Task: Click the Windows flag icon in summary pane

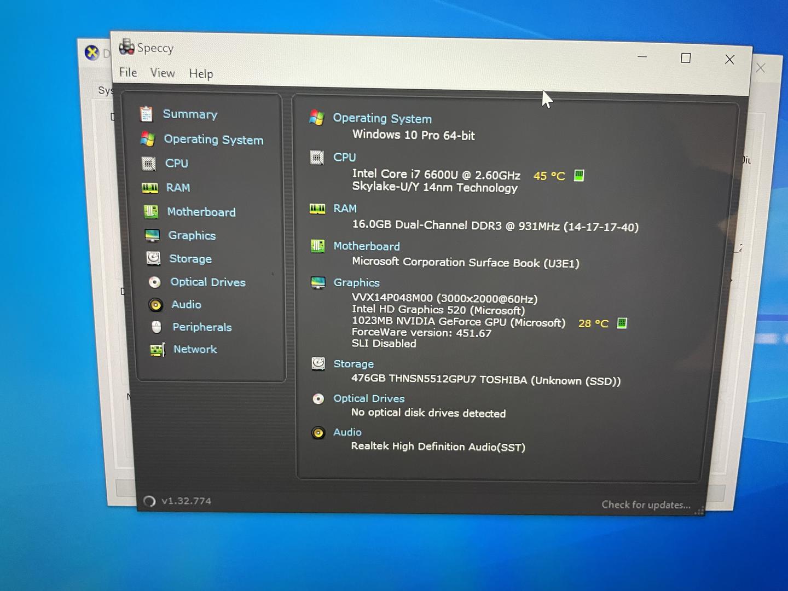Action: pyautogui.click(x=316, y=118)
